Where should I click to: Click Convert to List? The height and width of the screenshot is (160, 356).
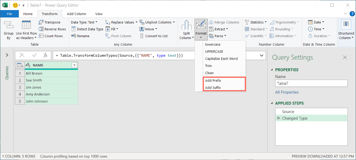point(153,36)
